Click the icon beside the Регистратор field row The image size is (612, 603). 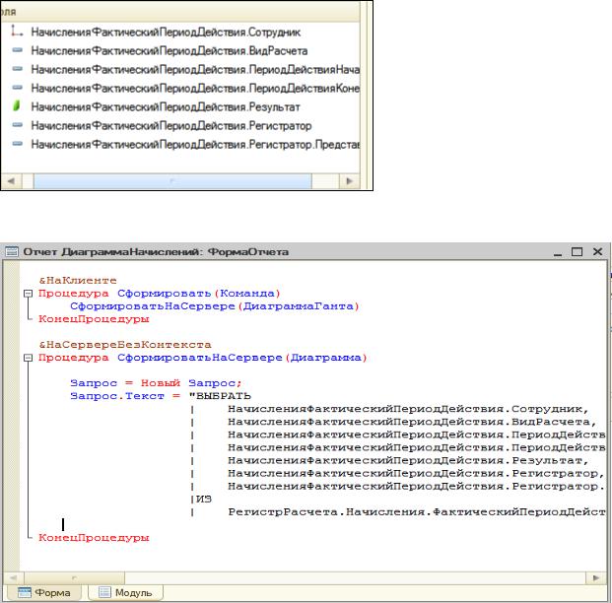coord(17,125)
